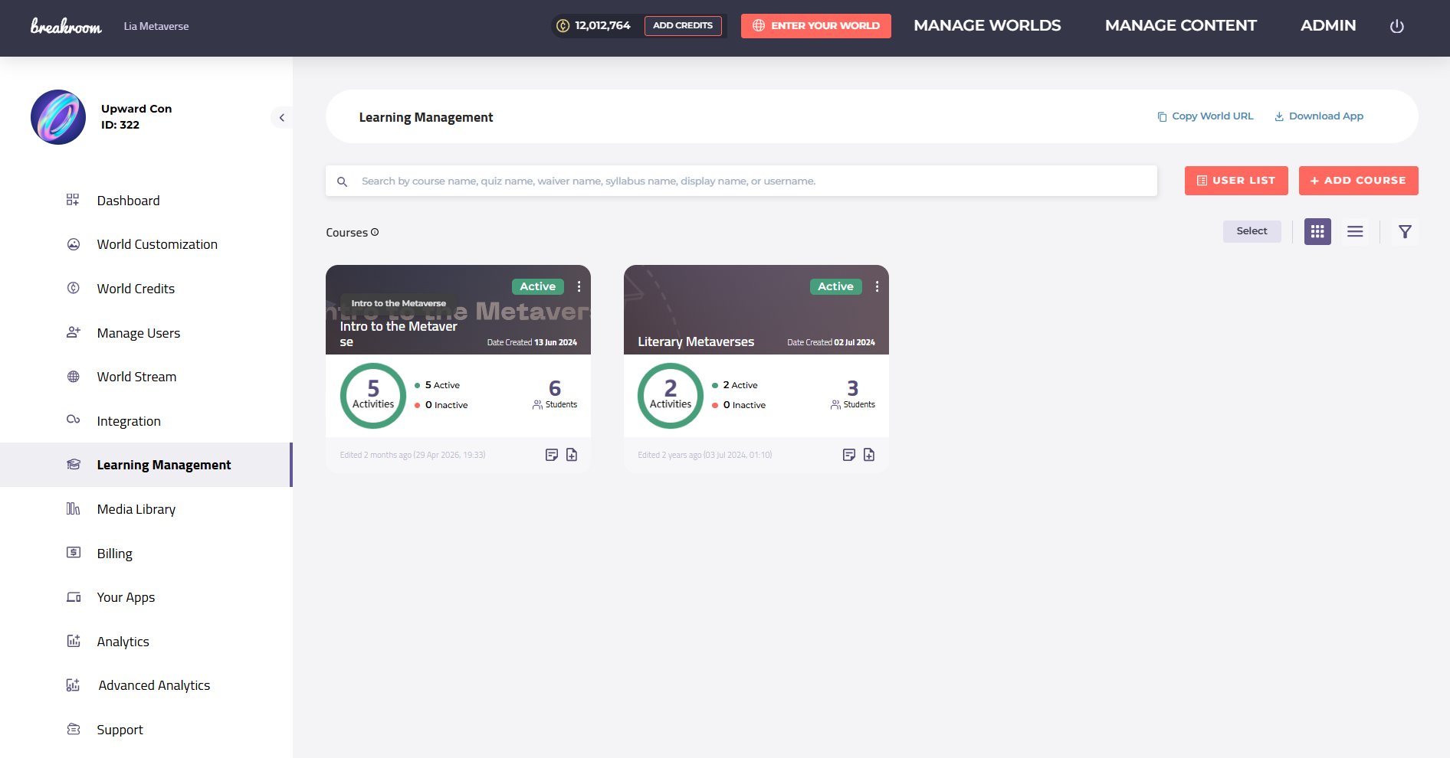Screen dimensions: 1450x758
Task: Click ADD CREDITS button
Action: click(x=683, y=26)
